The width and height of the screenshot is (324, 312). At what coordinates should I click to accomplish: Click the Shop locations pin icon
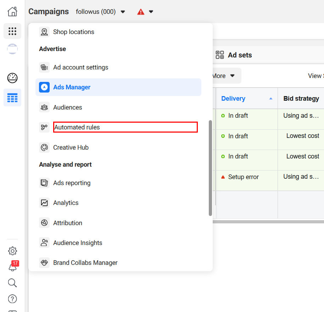pos(44,32)
